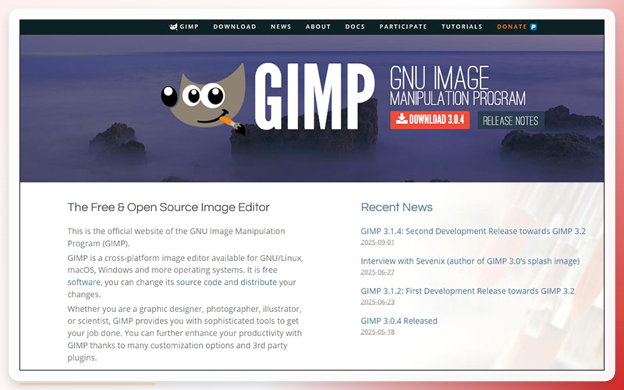Click the Wilber icon in the nav bar
Viewport: 624px width, 390px height.
click(173, 27)
